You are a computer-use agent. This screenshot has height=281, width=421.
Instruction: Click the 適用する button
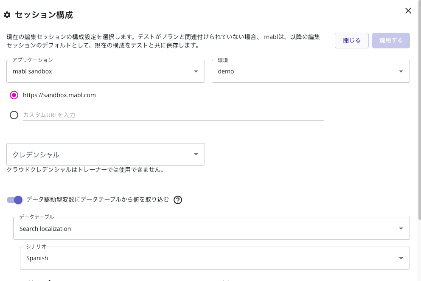click(391, 41)
